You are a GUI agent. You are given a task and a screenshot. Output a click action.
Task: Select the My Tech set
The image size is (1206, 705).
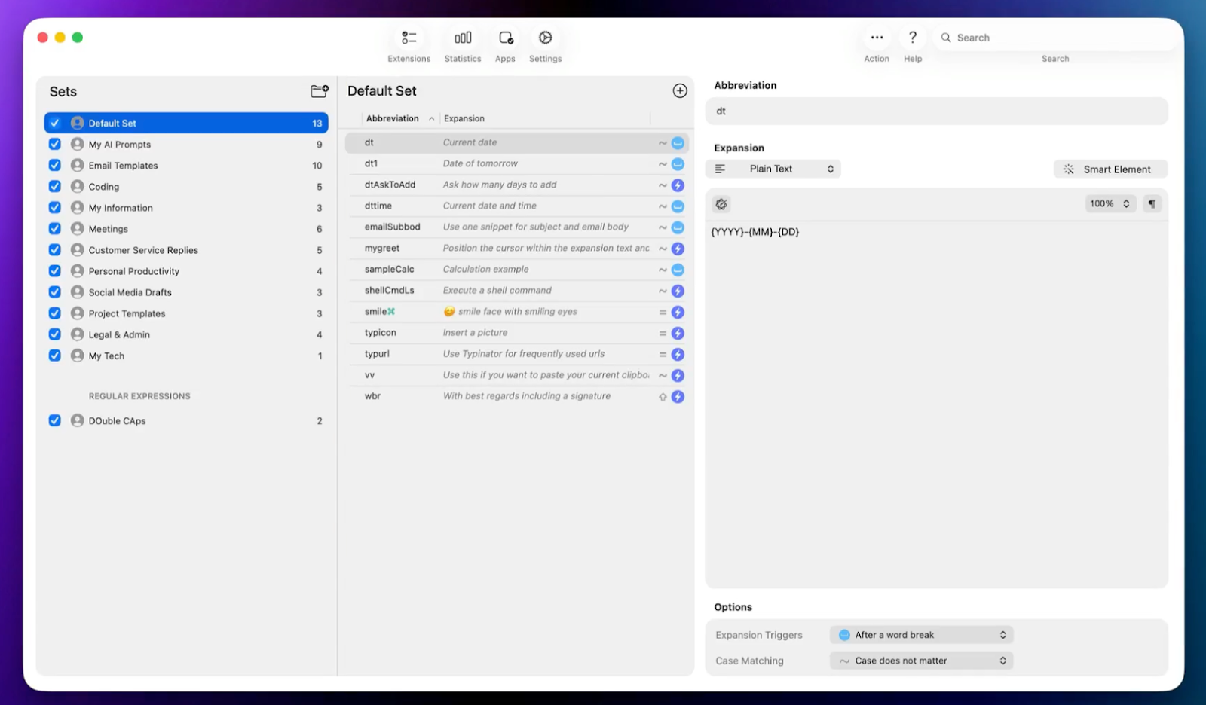186,356
